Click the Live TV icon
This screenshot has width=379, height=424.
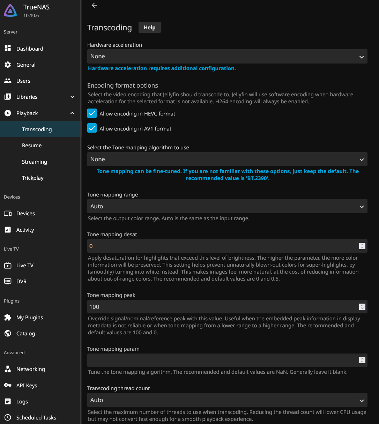pos(8,265)
